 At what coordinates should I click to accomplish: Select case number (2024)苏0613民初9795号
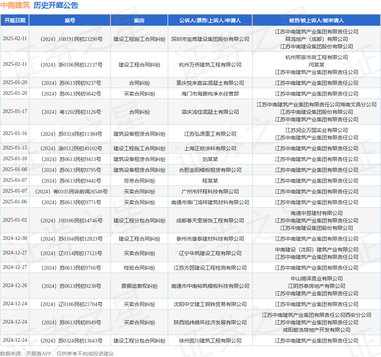point(71,170)
